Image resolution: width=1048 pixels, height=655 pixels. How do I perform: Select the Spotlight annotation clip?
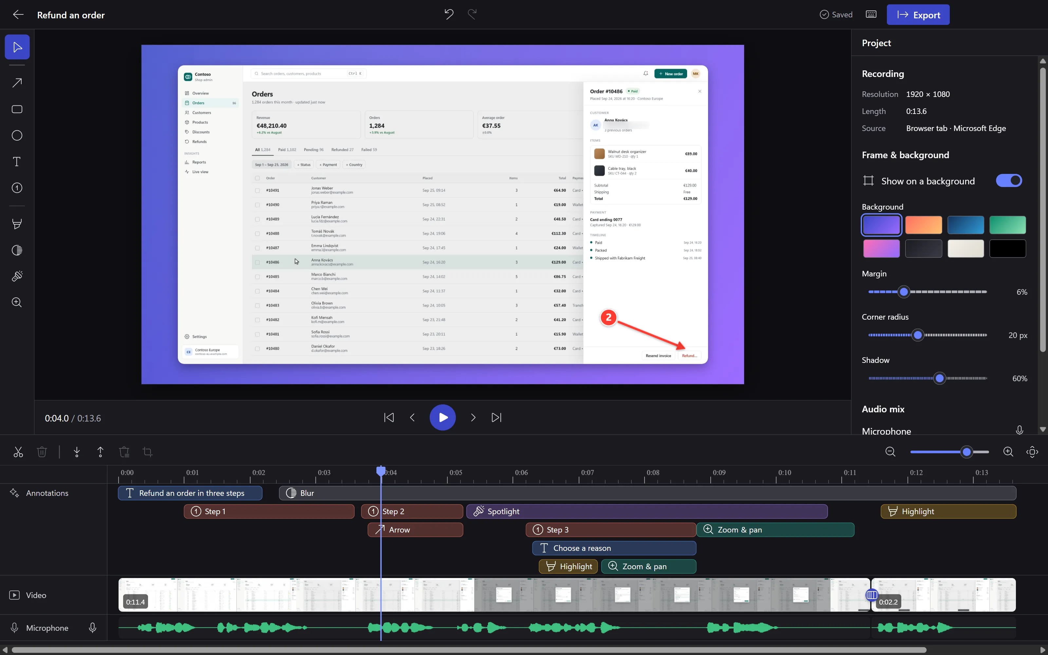tap(647, 511)
